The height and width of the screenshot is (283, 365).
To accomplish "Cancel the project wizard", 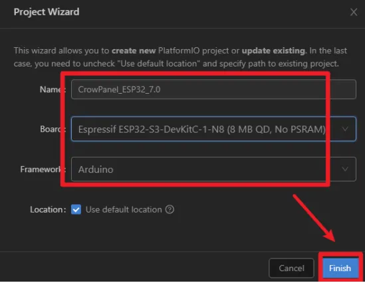I will point(291,268).
